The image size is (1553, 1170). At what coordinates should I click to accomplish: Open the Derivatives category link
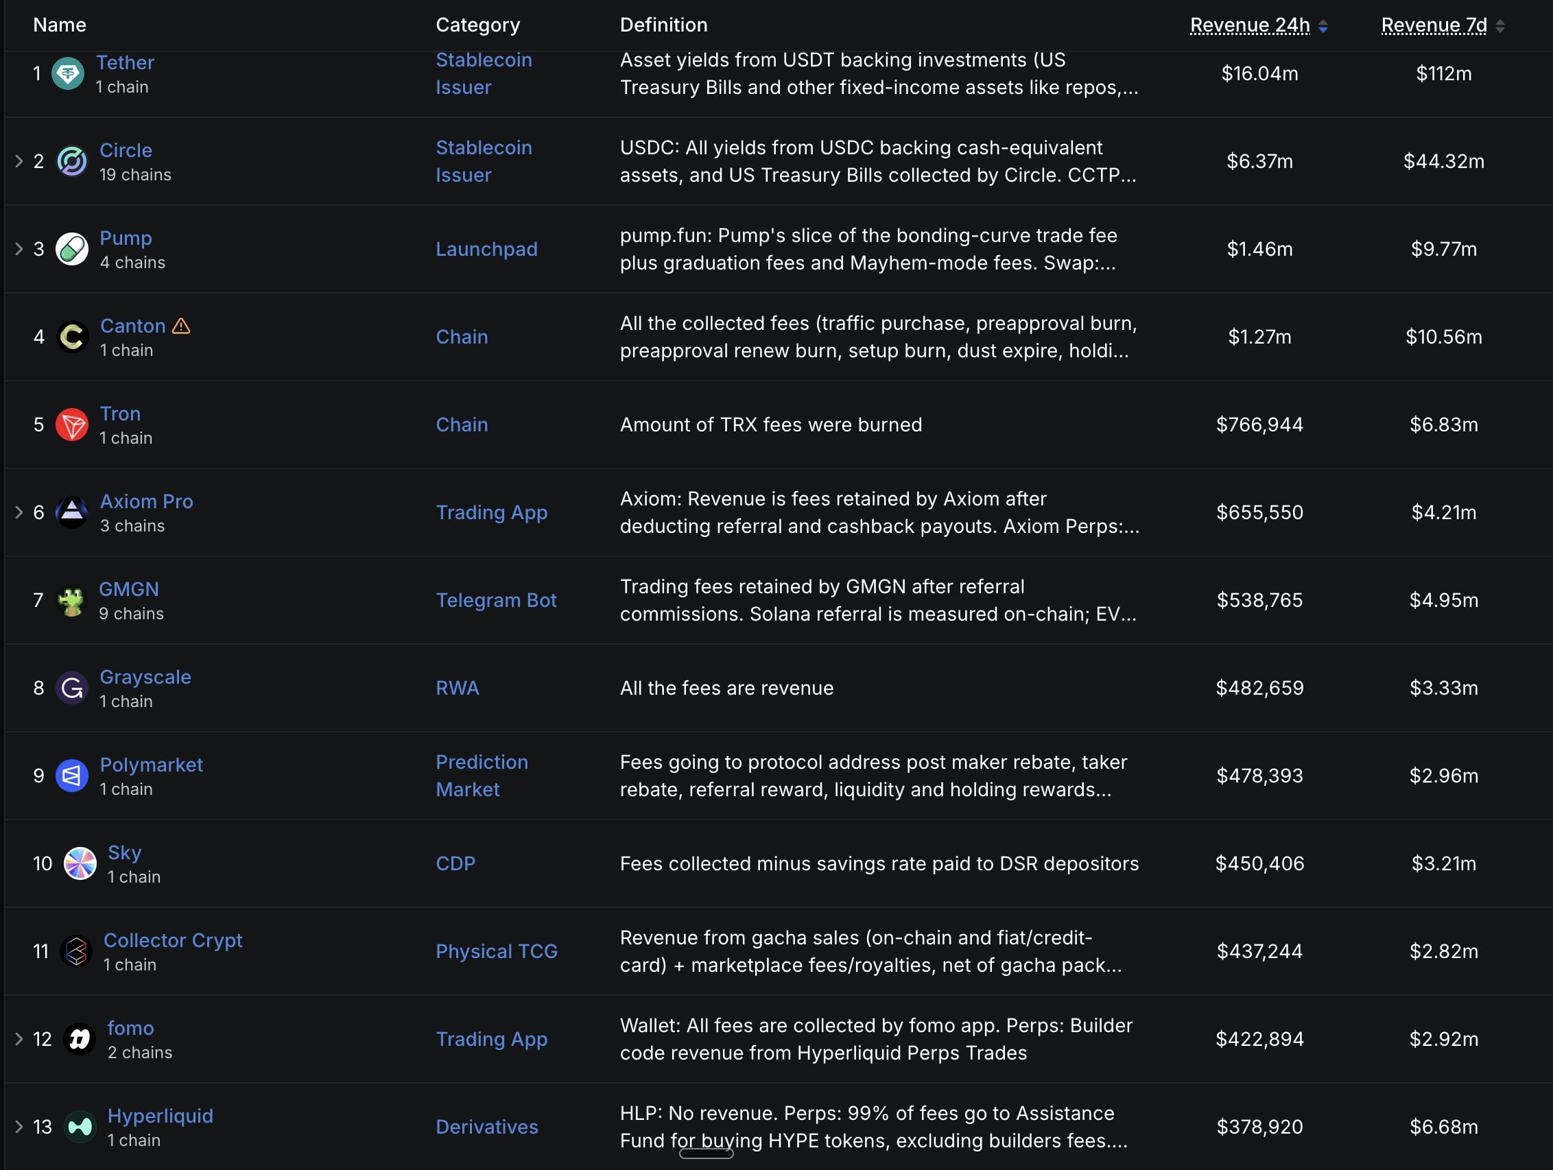pyautogui.click(x=486, y=1127)
